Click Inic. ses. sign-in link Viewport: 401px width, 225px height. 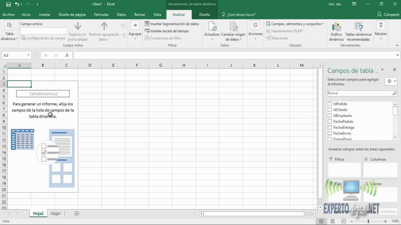click(x=334, y=4)
